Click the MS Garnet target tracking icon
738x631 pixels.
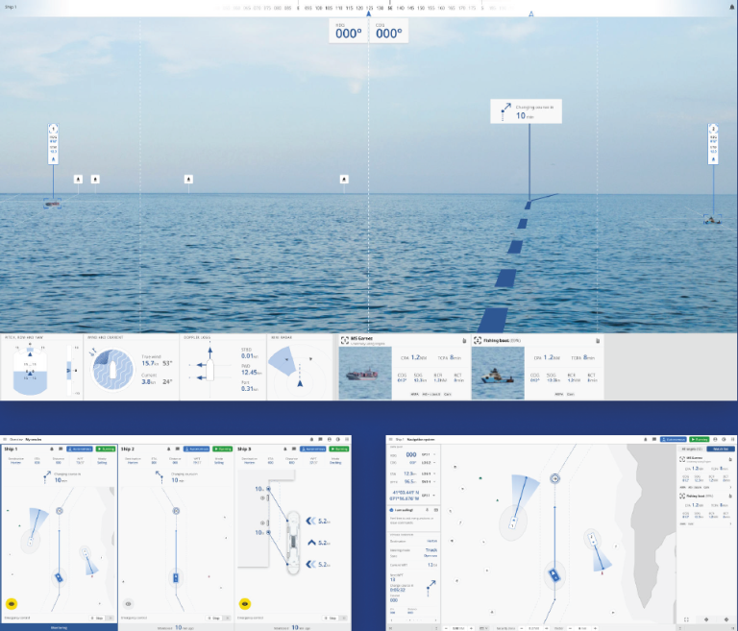tap(344, 340)
